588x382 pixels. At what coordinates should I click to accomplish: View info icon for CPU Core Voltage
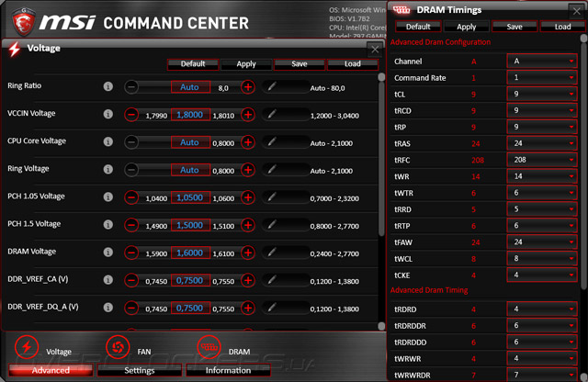point(108,141)
